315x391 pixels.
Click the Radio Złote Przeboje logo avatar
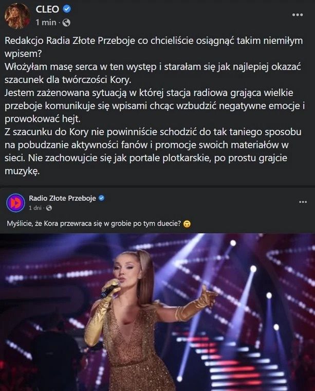tap(15, 202)
